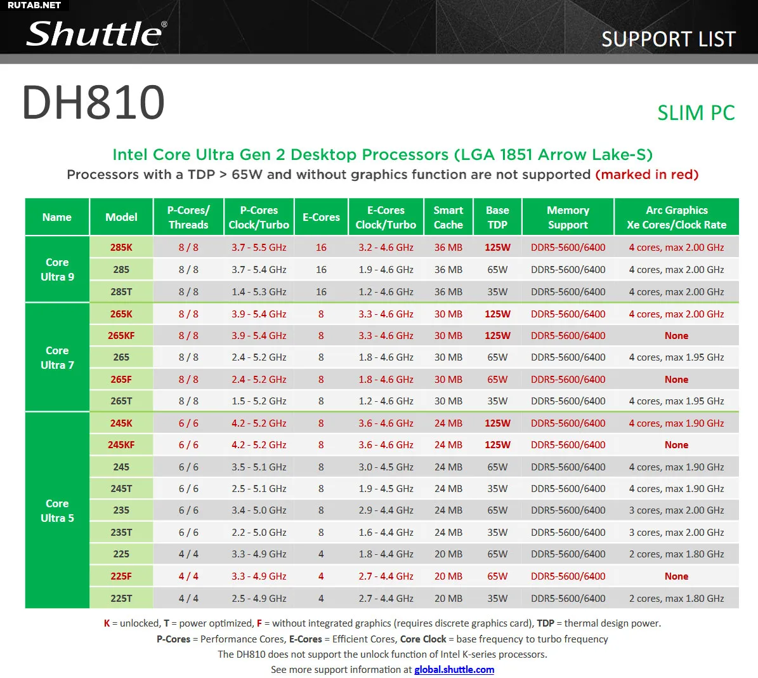Viewport: 758px width, 678px height.
Task: Click the 'TDP = thermal design power' legend
Action: pyautogui.click(x=599, y=623)
